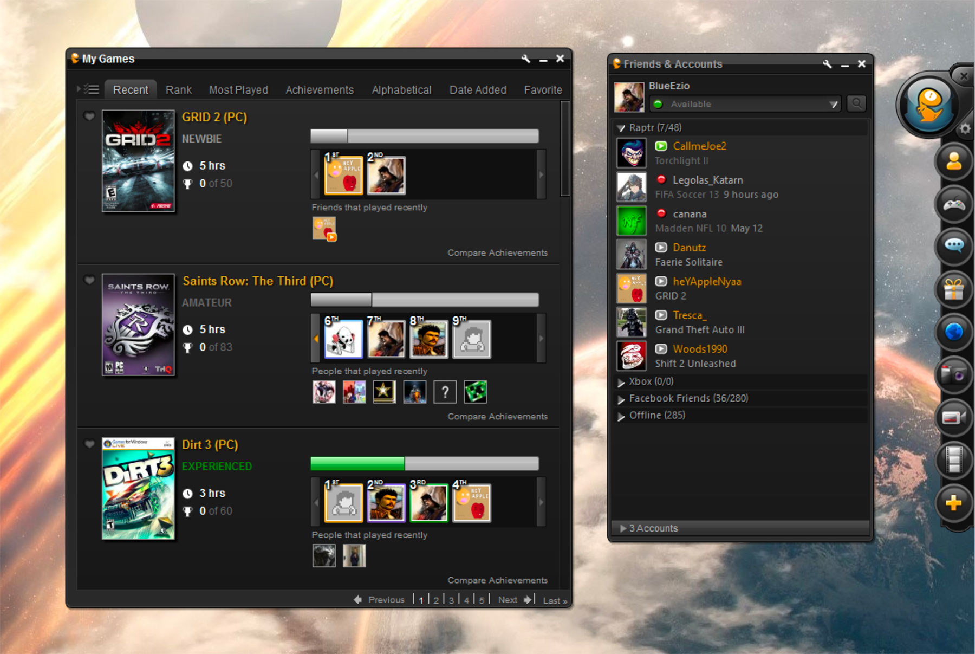Switch to the Favorite tab
The height and width of the screenshot is (654, 975).
coord(543,90)
